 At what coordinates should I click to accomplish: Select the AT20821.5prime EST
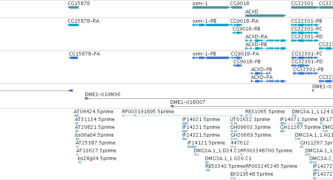click(x=76, y=131)
